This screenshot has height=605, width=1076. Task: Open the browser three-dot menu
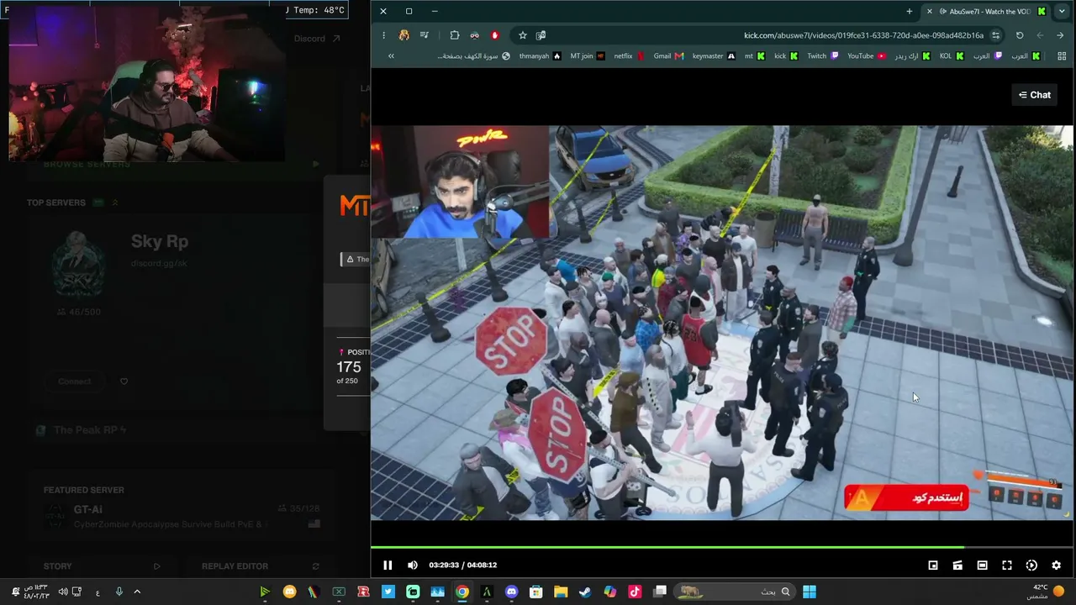point(383,35)
